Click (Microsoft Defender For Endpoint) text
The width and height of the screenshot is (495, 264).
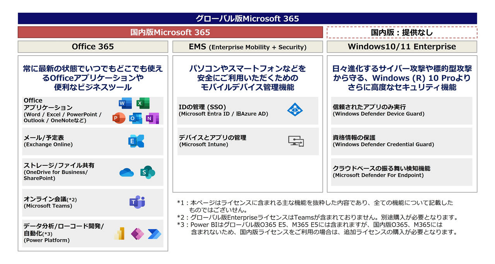pyautogui.click(x=378, y=175)
